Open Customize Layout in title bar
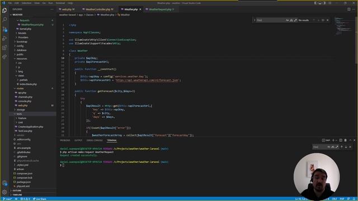358x201 pixels. pyautogui.click(x=329, y=3)
